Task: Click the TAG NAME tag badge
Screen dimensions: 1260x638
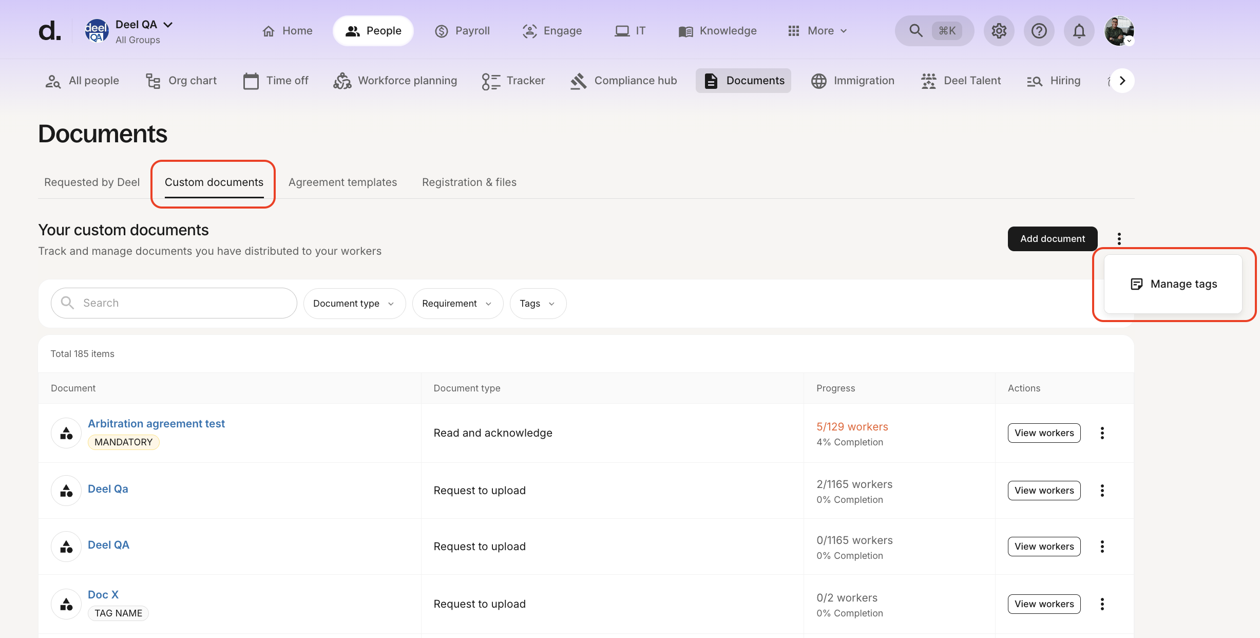Action: 118,613
